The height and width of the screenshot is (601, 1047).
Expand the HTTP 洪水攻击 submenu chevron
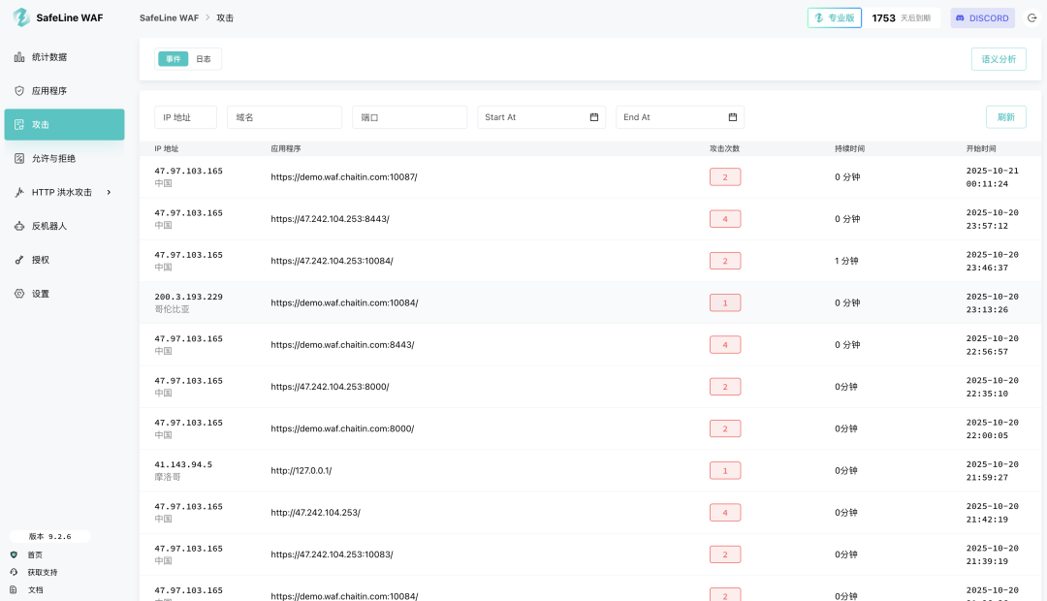109,192
